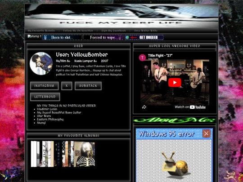Viewport: 243px width, 182px height.
Task: Click 'Eastern Philosophy' list item
Action: click(x=50, y=120)
